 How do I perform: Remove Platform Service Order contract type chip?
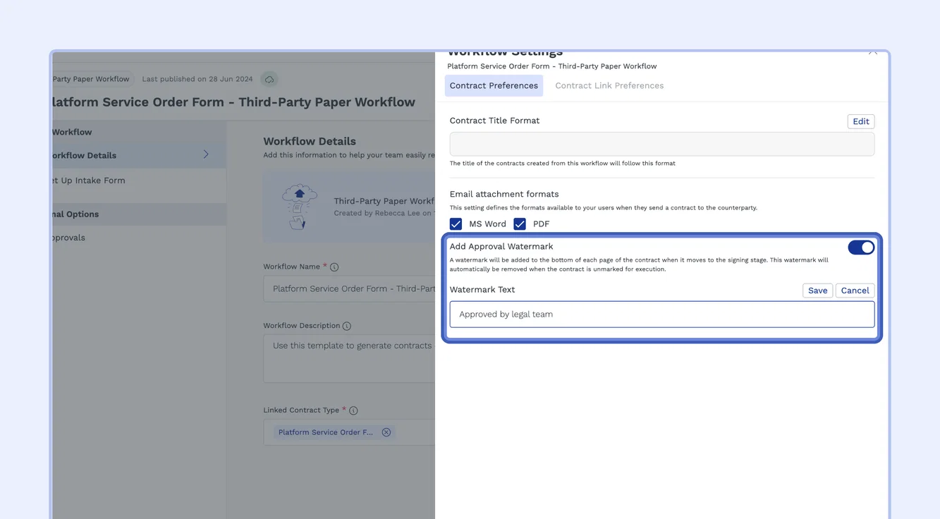(x=386, y=432)
